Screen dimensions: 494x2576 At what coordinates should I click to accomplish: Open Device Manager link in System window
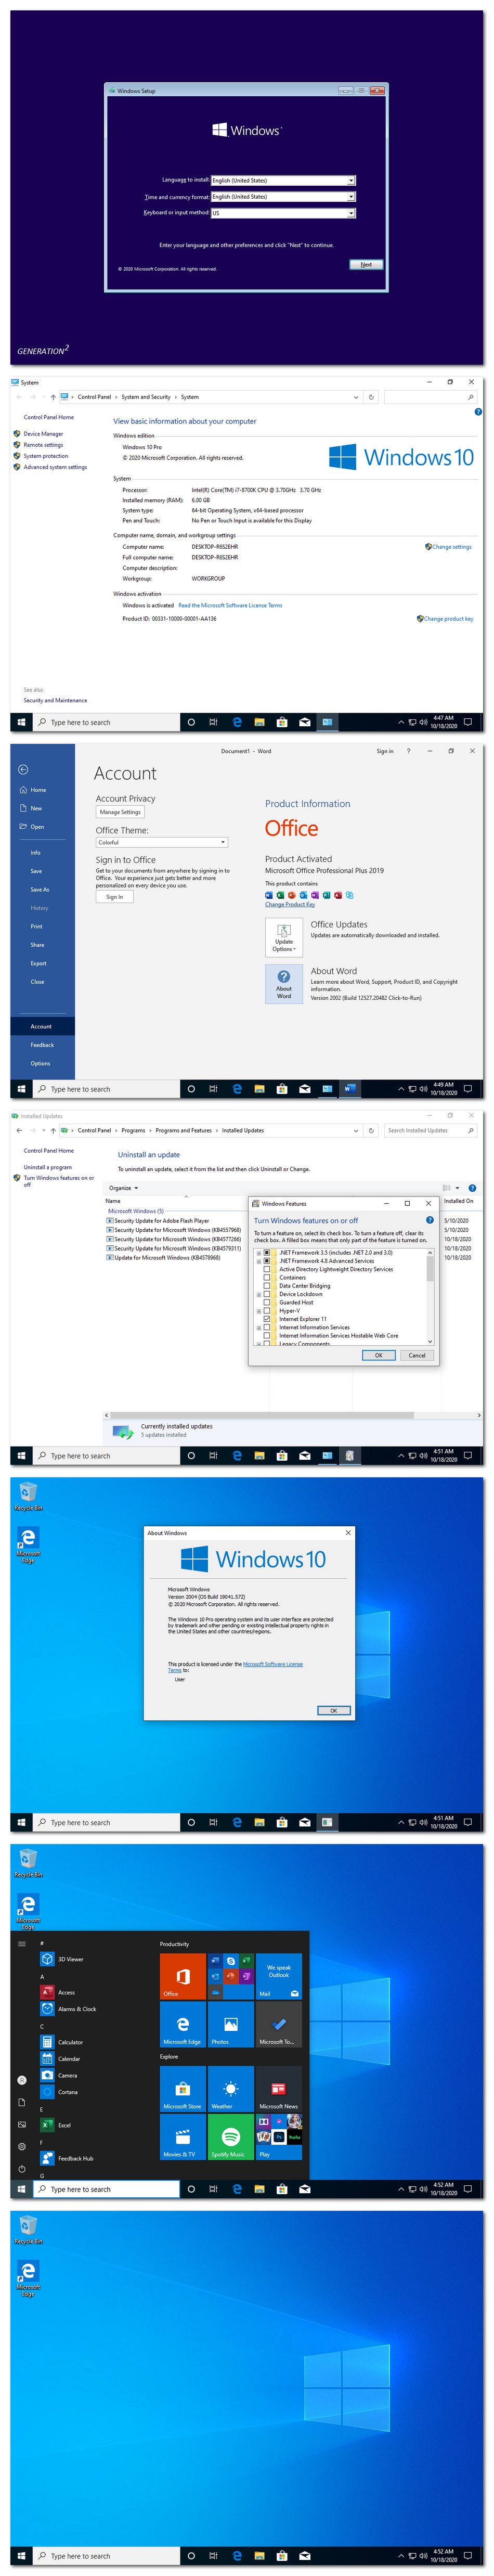tap(43, 434)
